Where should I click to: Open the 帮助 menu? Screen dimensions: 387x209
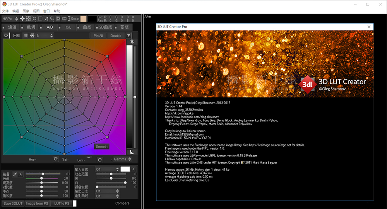pyautogui.click(x=57, y=11)
